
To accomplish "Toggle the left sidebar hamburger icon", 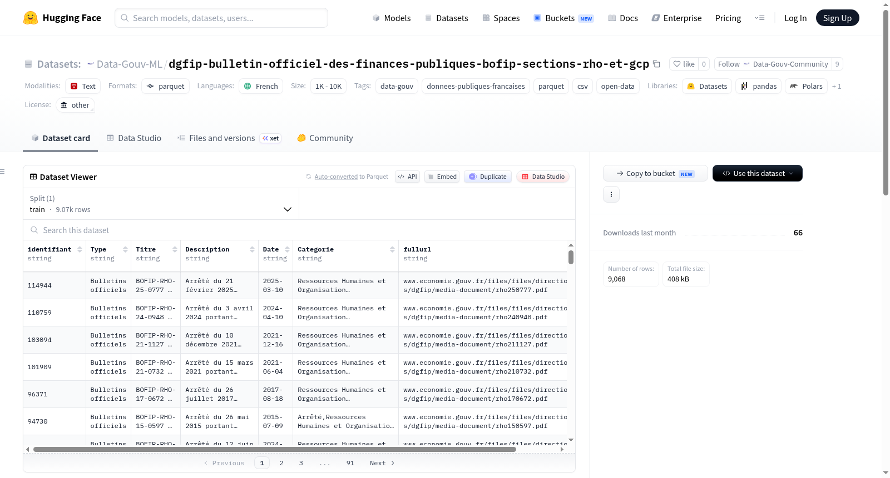I will [x=2, y=172].
